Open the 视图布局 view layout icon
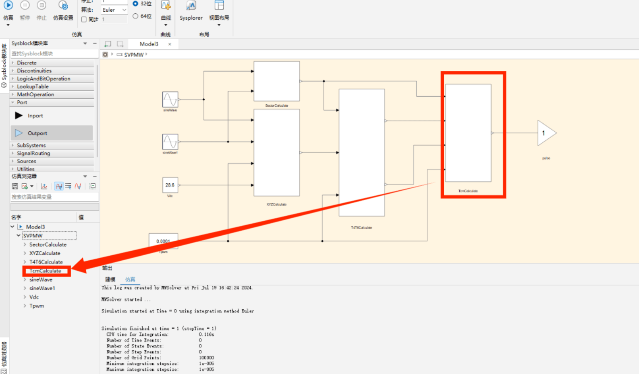Screen dimensions: 639x374 point(219,10)
